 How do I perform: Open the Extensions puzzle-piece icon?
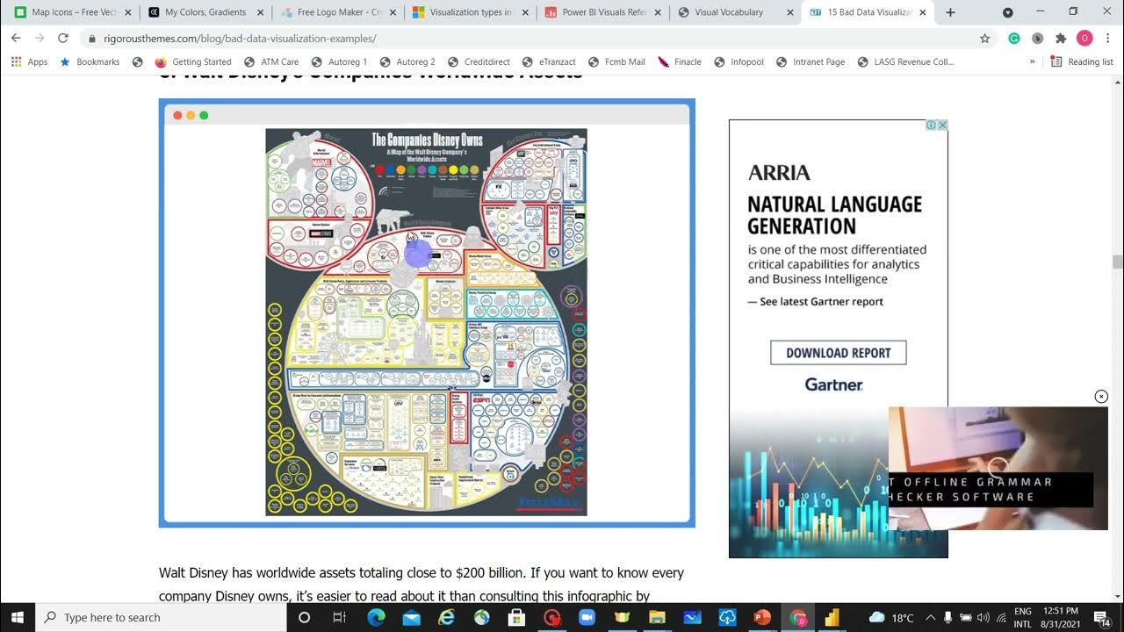point(1061,39)
